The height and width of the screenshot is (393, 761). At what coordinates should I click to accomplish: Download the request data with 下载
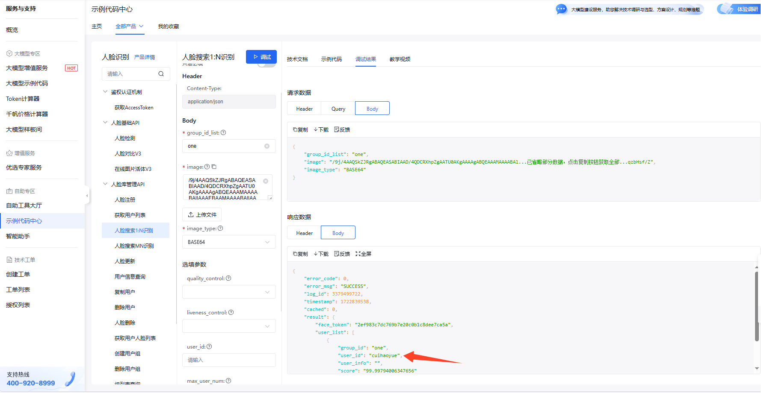coord(321,129)
